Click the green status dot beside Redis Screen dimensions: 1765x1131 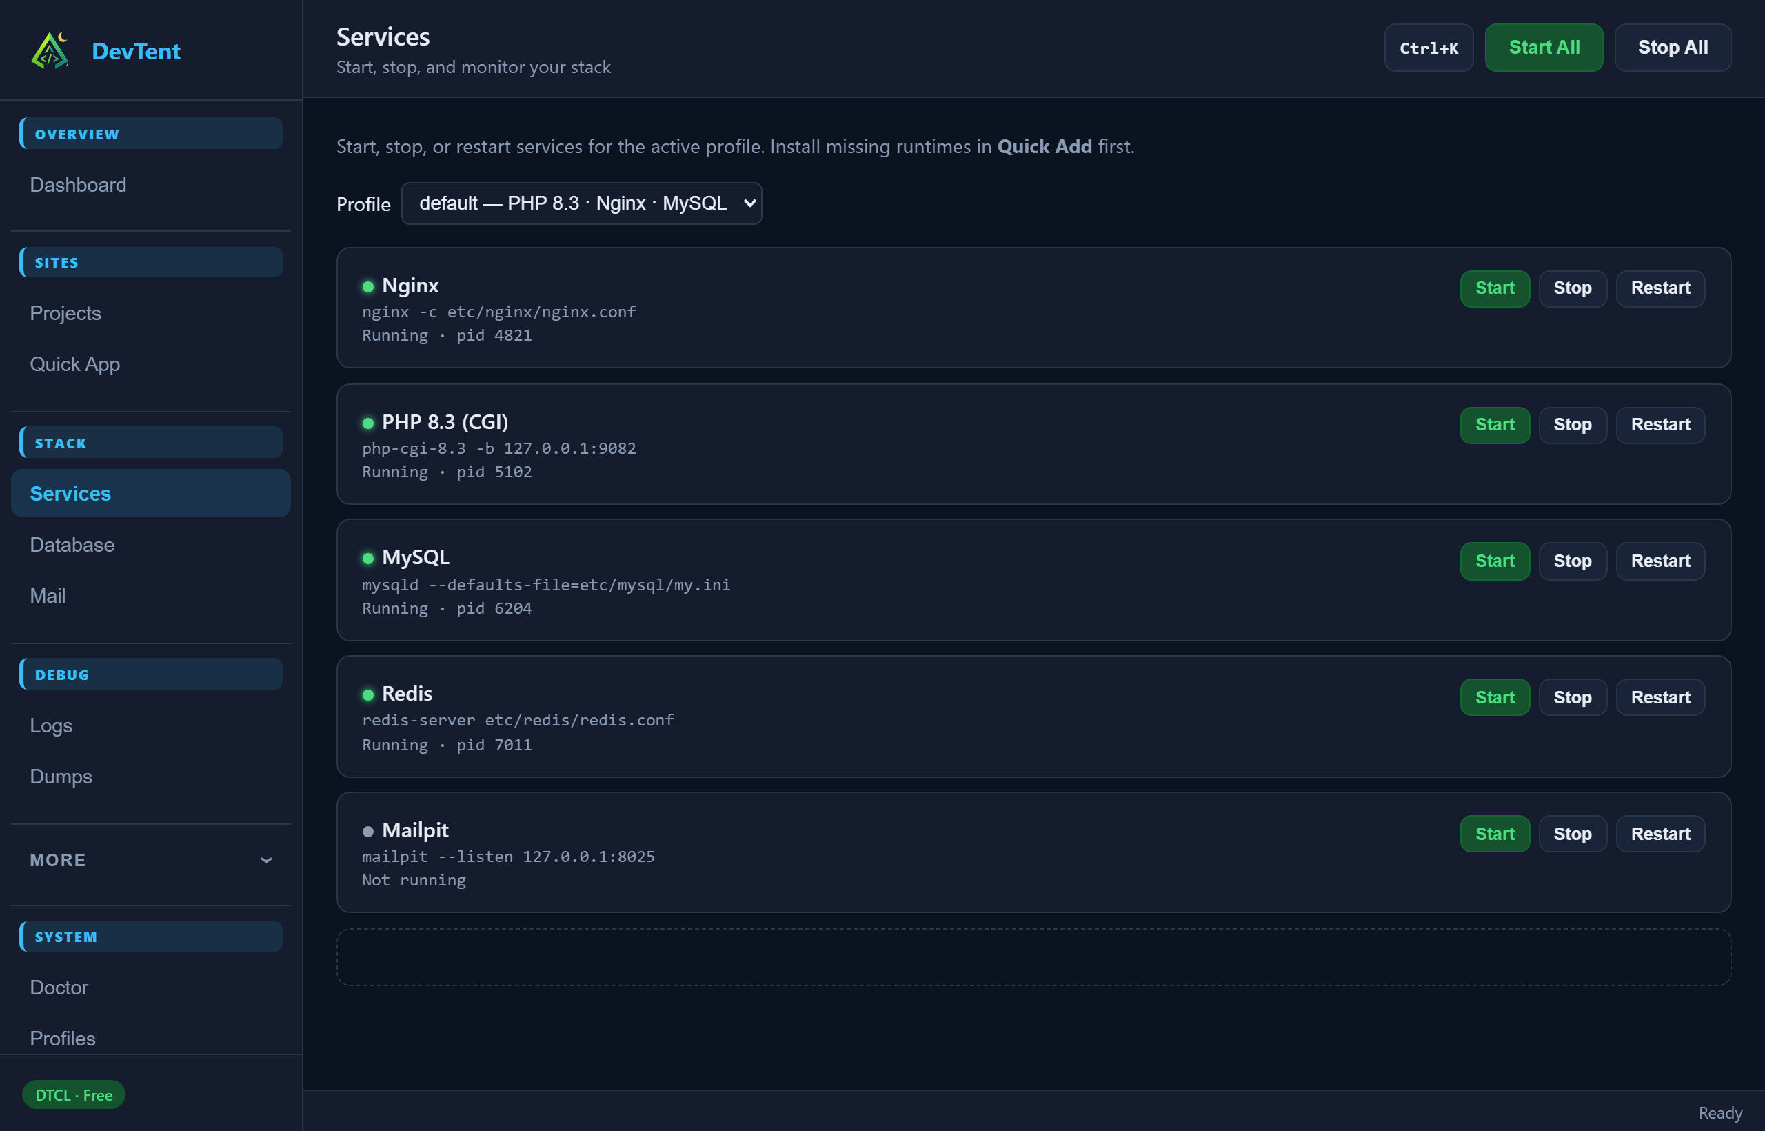click(x=368, y=694)
